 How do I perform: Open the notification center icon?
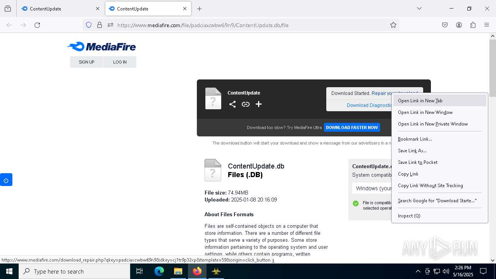tap(483, 271)
